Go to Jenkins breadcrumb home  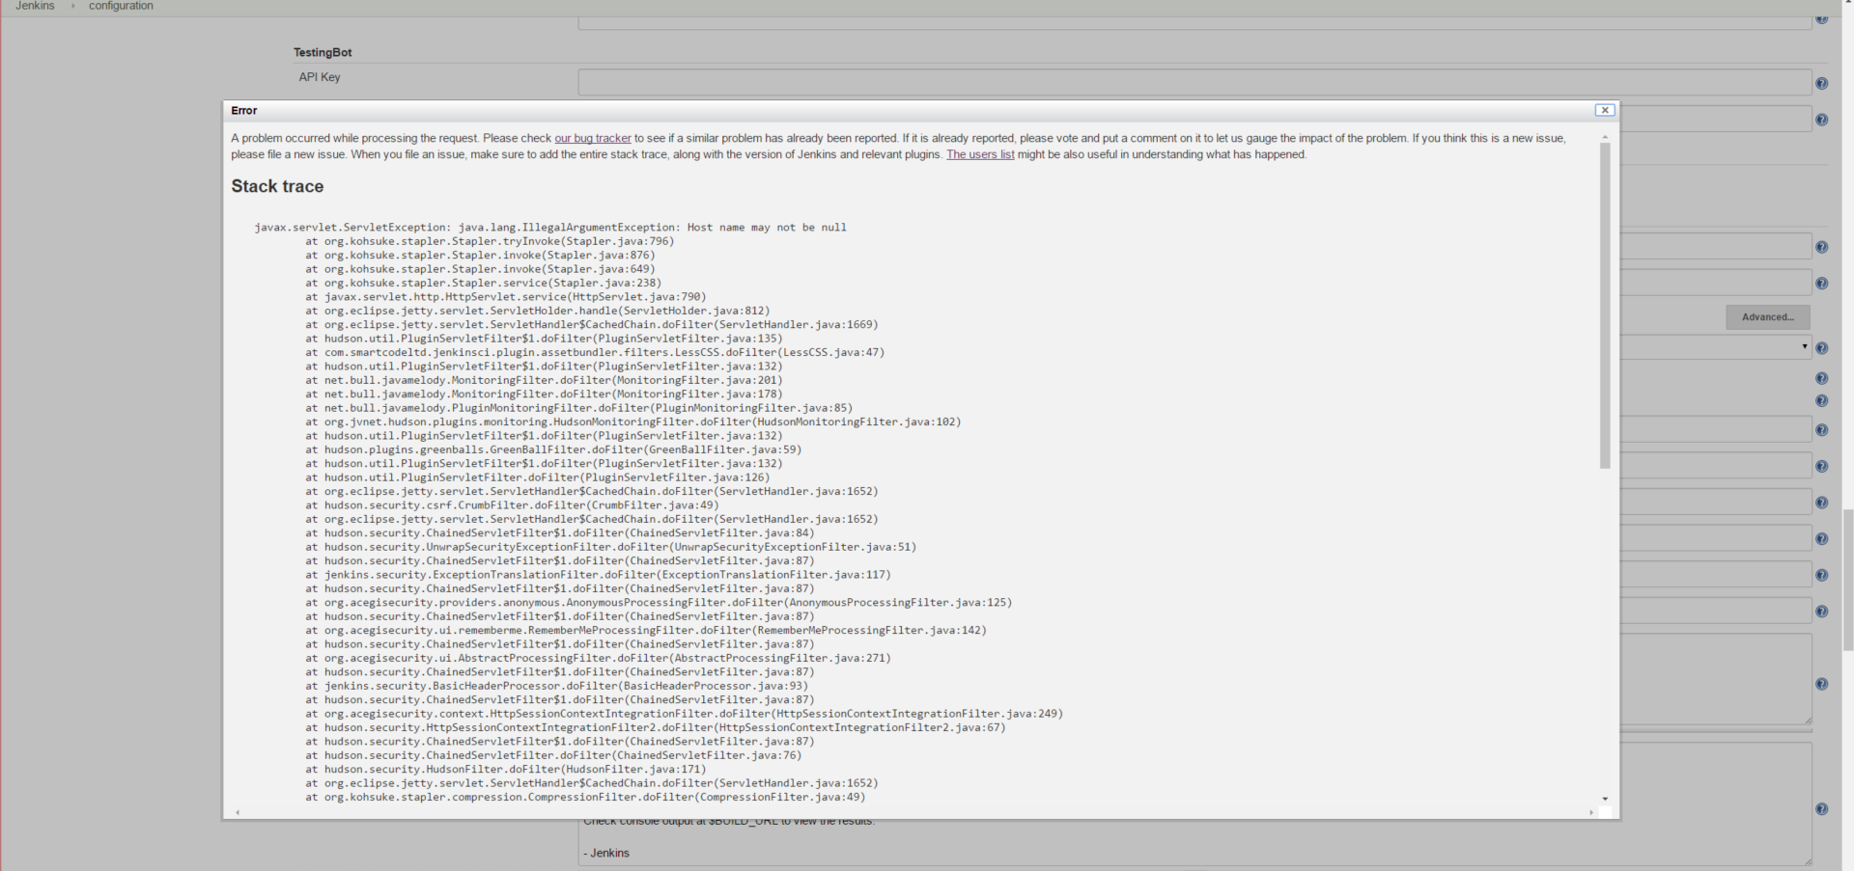[x=35, y=6]
